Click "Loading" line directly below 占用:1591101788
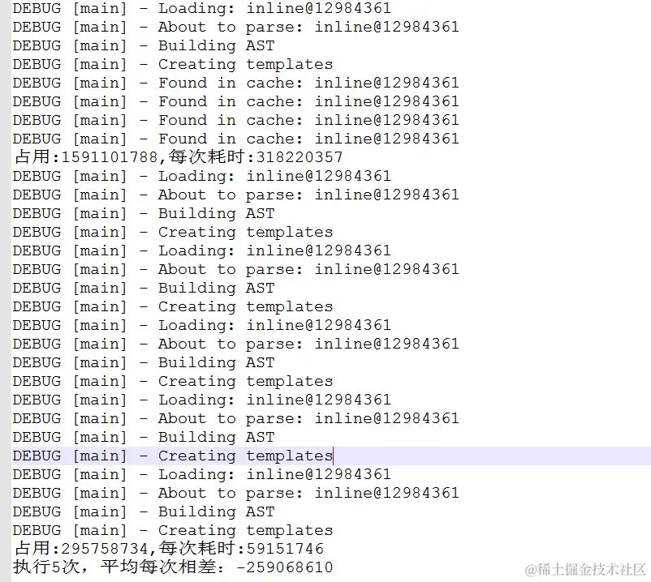The image size is (651, 582). click(202, 176)
